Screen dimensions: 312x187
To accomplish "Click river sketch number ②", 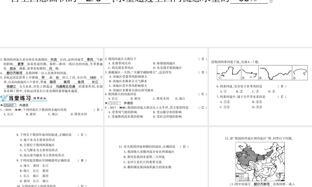I will click(250, 73).
